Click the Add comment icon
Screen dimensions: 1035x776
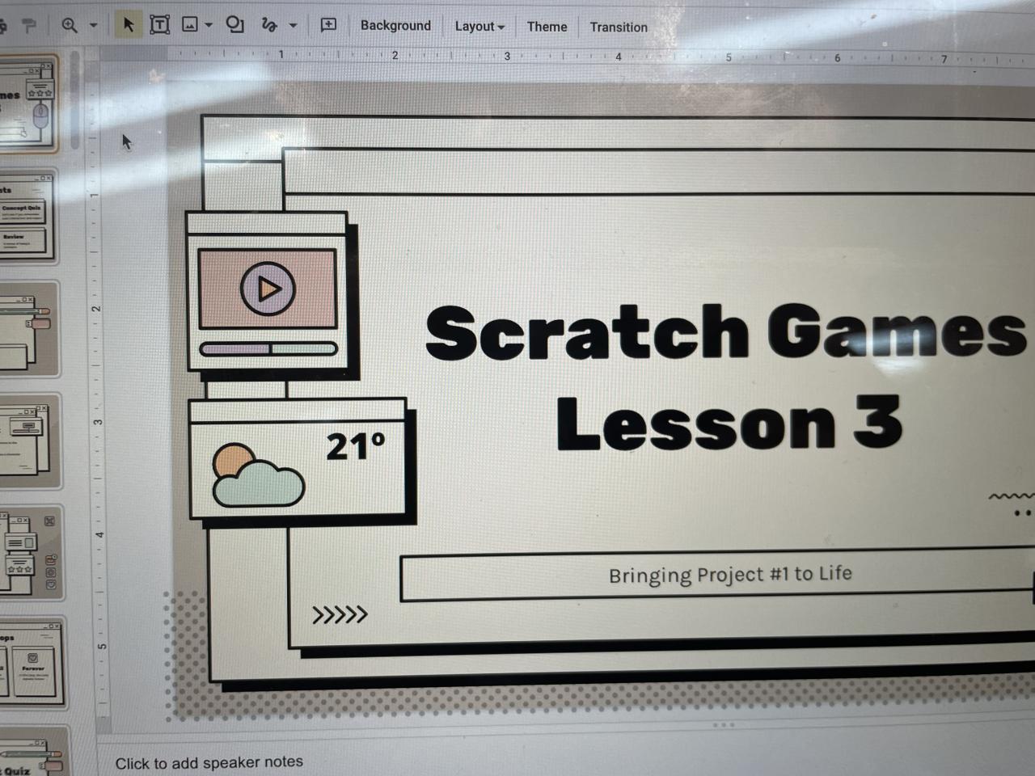click(328, 25)
